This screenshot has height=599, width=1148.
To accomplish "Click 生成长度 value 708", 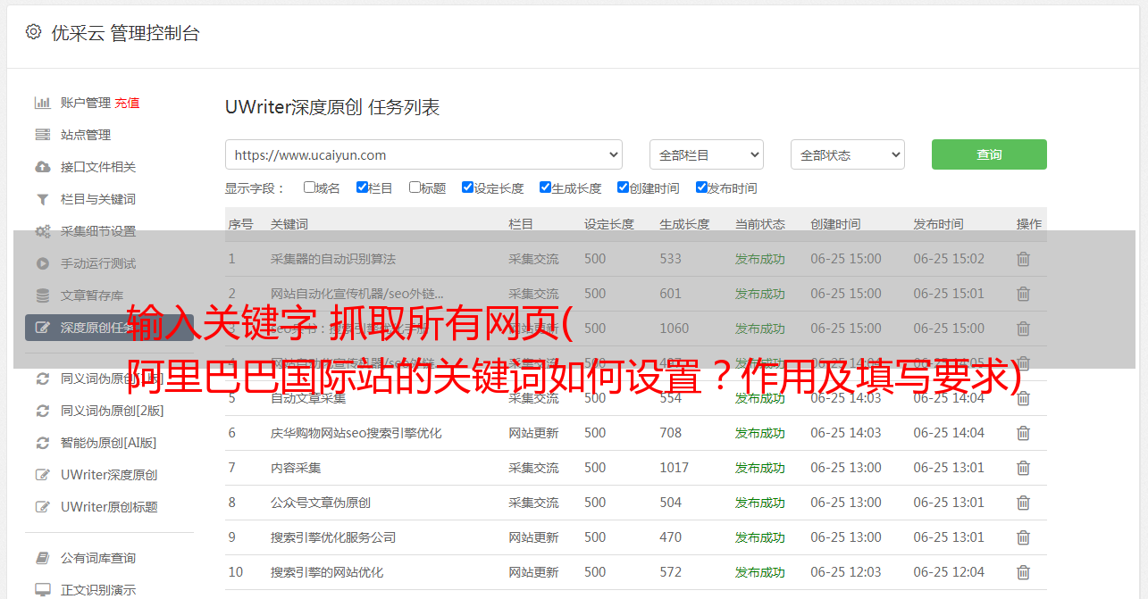I will [x=671, y=433].
